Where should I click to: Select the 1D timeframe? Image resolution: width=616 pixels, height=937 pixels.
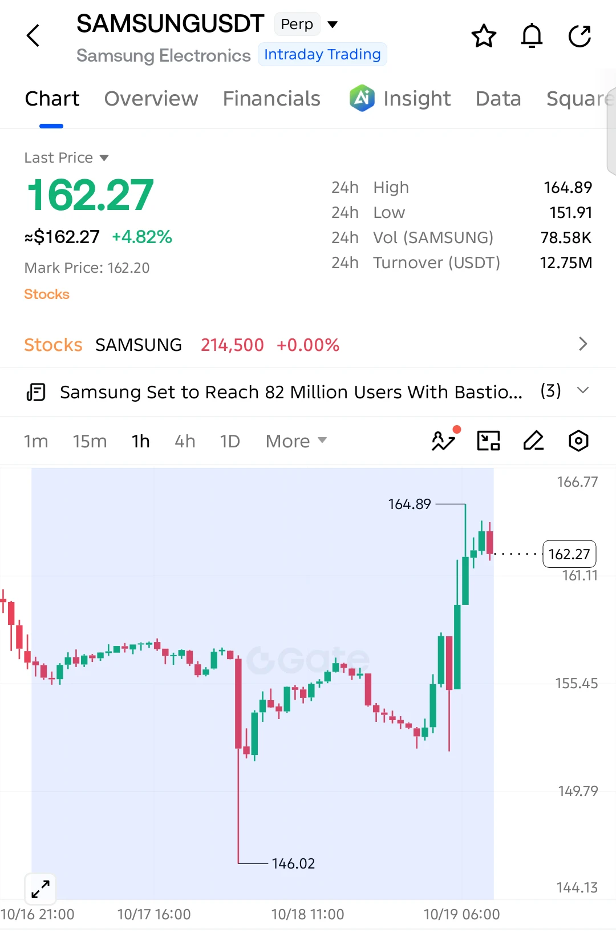(x=230, y=441)
